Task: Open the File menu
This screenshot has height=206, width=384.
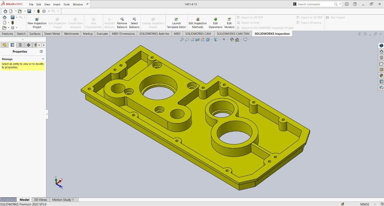Action: 31,4
